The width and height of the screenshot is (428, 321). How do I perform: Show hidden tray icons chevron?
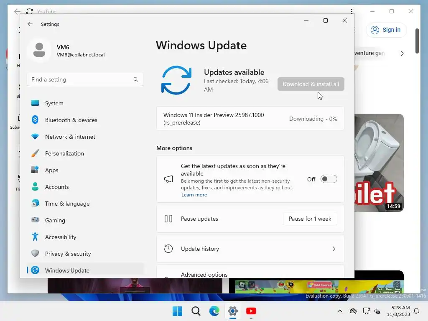[x=339, y=311]
